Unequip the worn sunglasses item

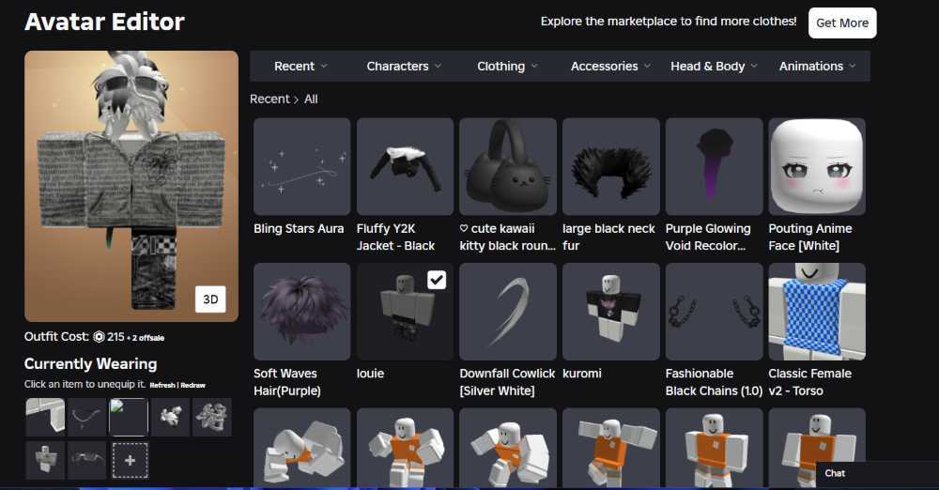[86, 460]
